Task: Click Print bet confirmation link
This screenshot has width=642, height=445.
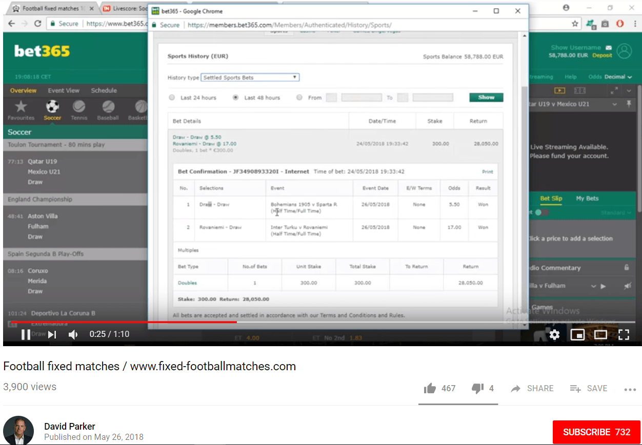Action: [x=487, y=172]
